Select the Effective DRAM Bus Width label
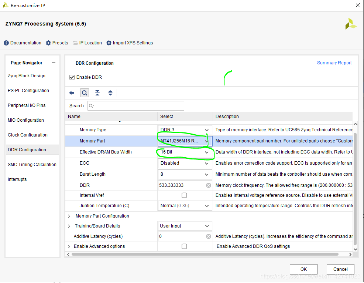Viewport: 364px width, 283px height. pyautogui.click(x=106, y=152)
